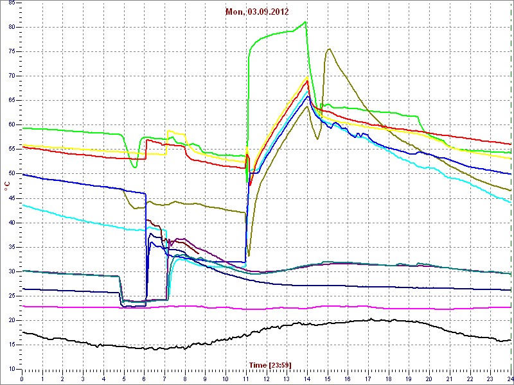Select the 45 tick on the temperature axis

pos(11,198)
